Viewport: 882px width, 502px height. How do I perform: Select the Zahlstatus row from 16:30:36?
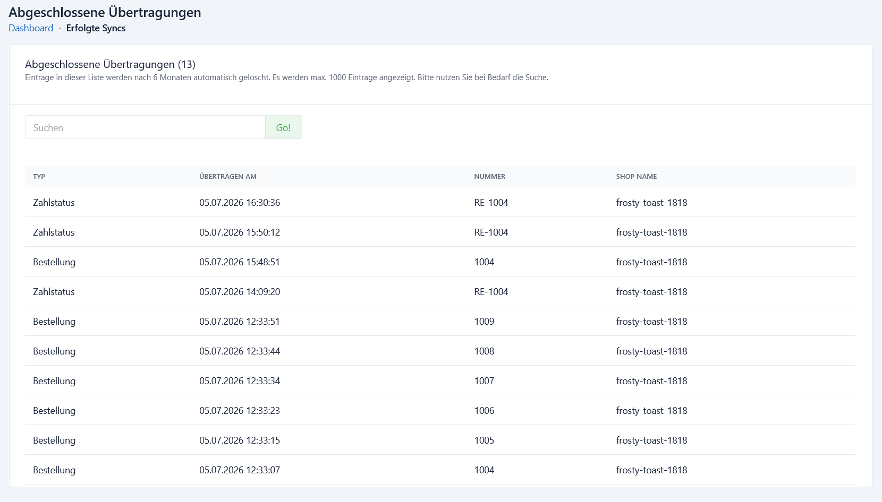tap(440, 202)
